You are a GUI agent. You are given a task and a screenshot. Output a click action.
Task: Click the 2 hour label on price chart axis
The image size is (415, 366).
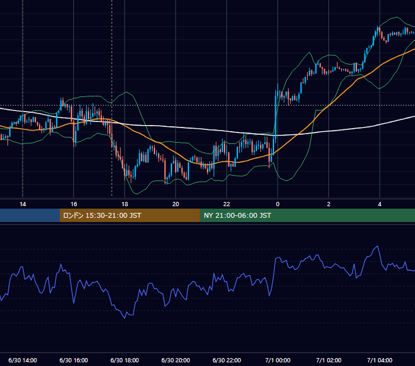(x=328, y=204)
